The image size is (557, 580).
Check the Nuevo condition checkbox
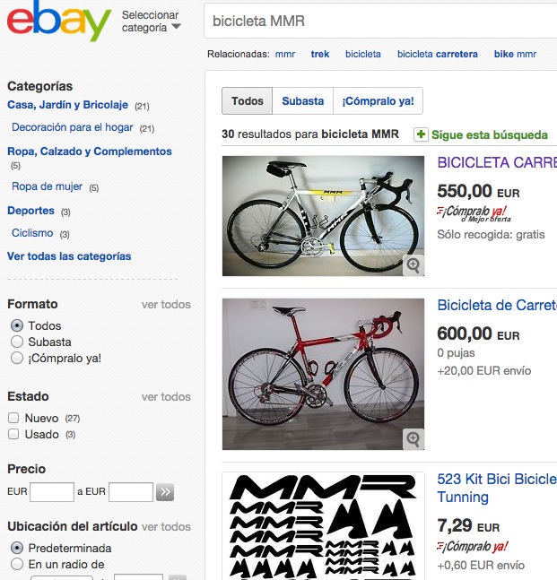tap(13, 418)
